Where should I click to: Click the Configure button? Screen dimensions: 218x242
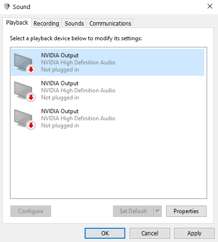pos(31,211)
